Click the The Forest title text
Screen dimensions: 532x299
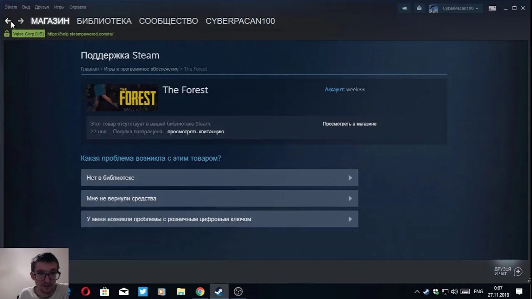point(185,90)
